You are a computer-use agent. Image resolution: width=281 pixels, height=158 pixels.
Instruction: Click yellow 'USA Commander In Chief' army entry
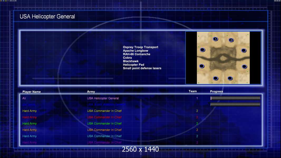[x=104, y=111]
